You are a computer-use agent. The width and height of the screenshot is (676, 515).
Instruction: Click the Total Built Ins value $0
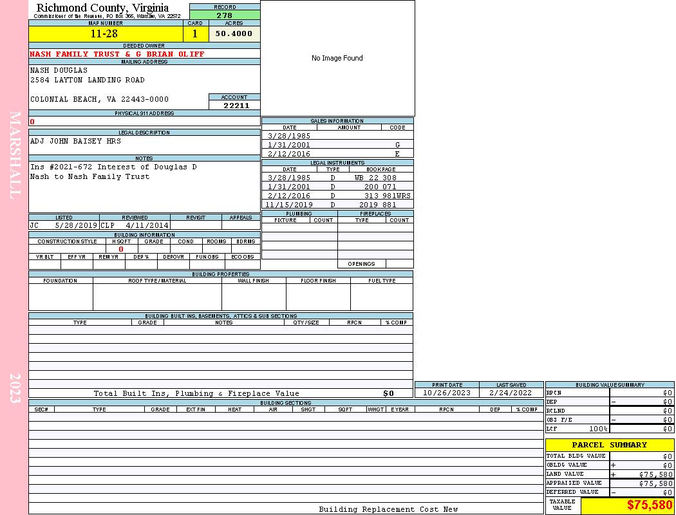[x=388, y=393]
